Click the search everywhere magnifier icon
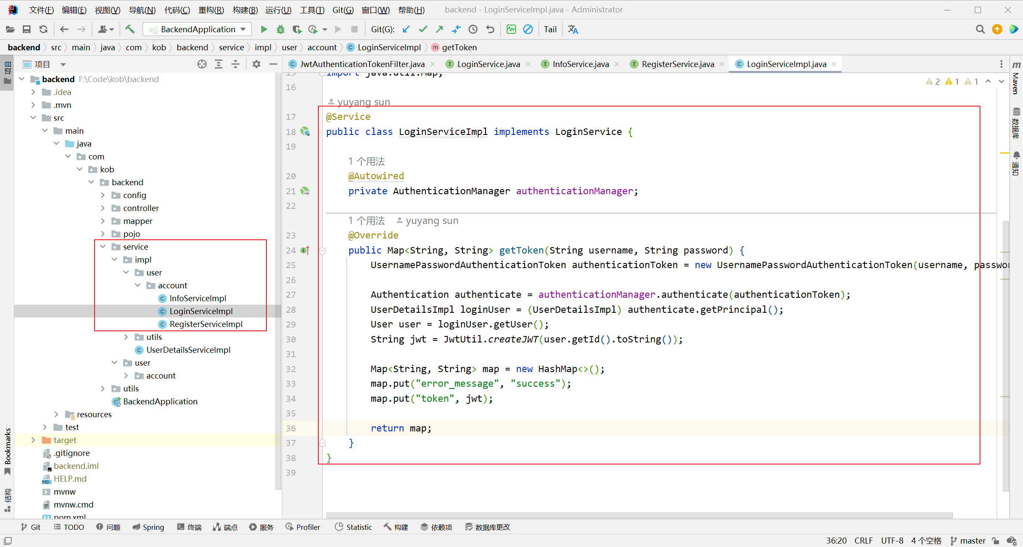Image resolution: width=1023 pixels, height=547 pixels. (980, 29)
